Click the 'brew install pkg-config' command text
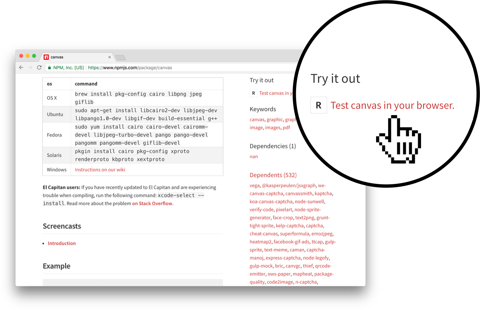Viewport: 480px width, 310px height. [x=138, y=98]
